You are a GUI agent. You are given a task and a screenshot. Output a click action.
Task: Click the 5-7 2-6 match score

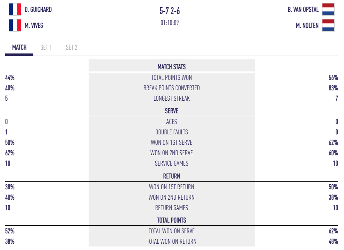pos(170,11)
